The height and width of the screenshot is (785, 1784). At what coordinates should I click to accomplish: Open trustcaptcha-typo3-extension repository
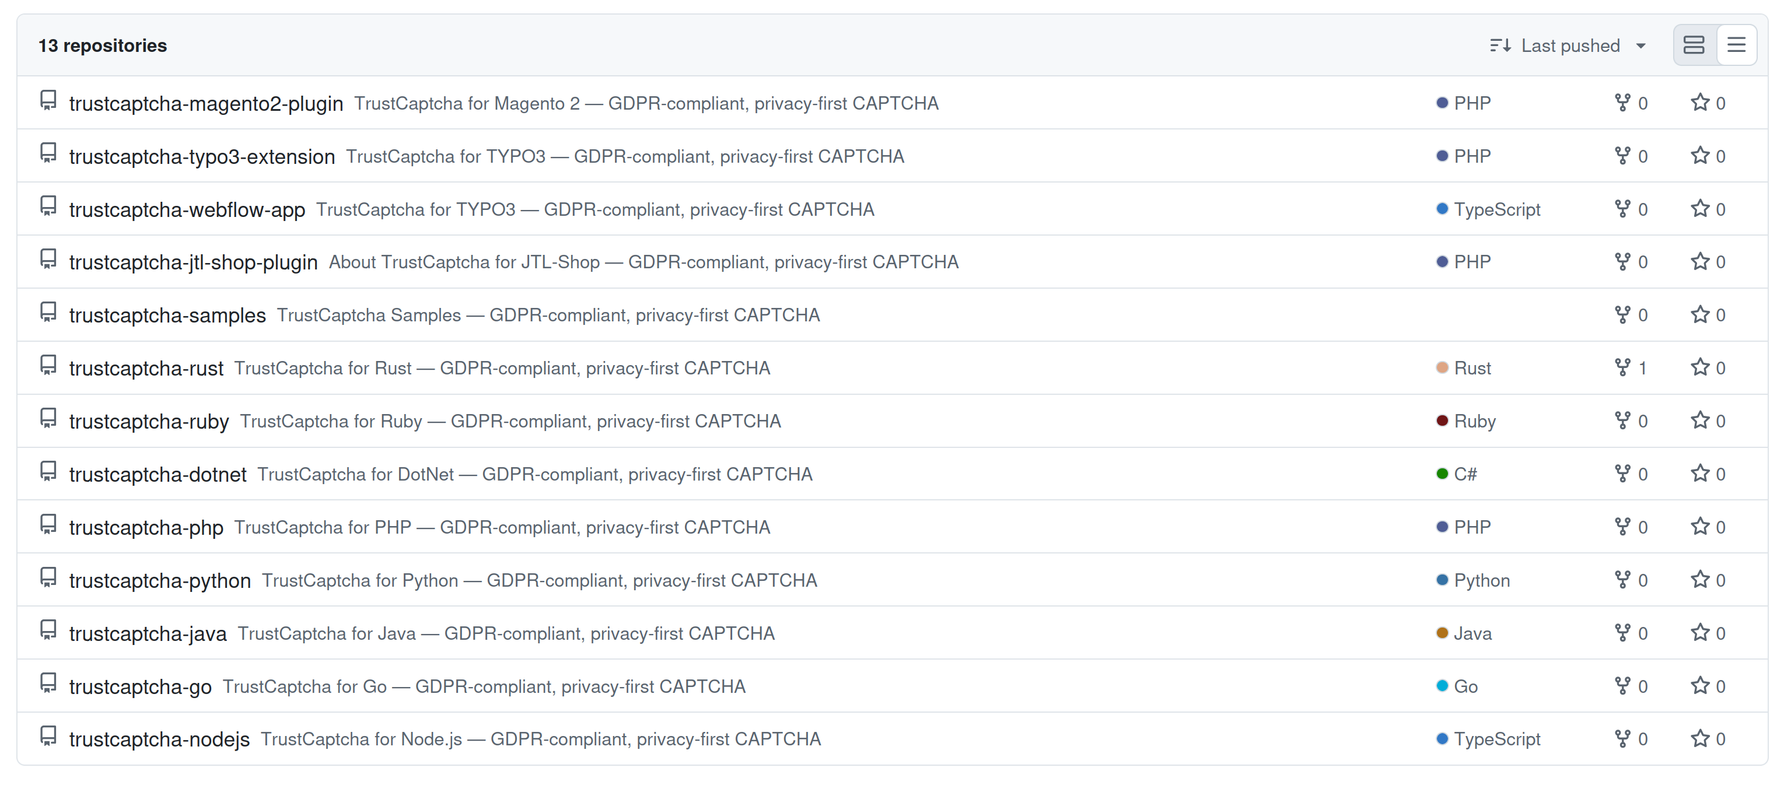pyautogui.click(x=202, y=156)
